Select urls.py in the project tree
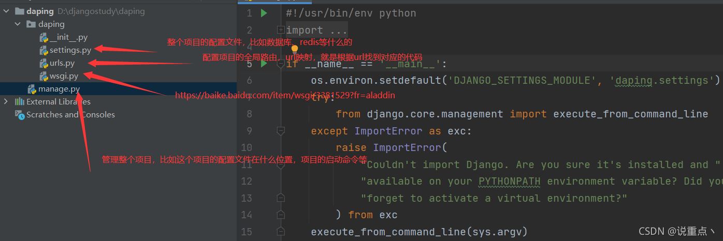 coord(62,63)
